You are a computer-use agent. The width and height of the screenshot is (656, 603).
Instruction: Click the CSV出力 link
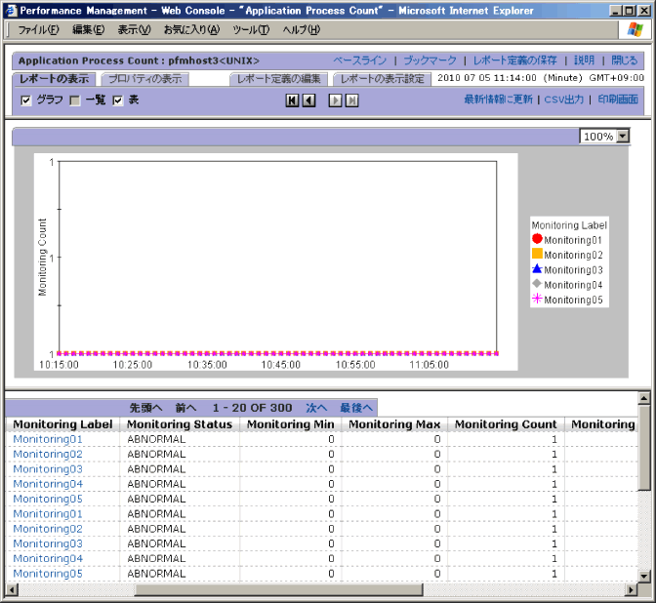[564, 100]
